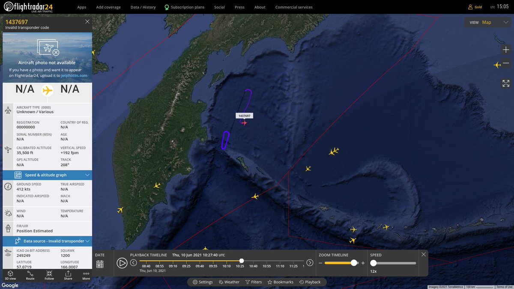Open the Data / History menu
The height and width of the screenshot is (289, 514).
(x=143, y=7)
